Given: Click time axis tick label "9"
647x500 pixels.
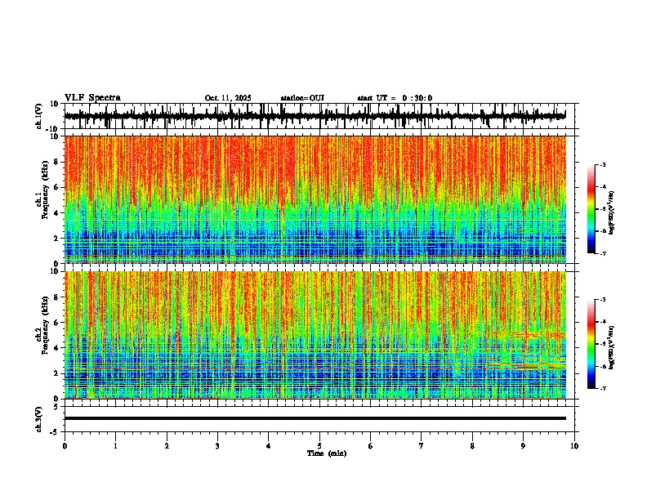Looking at the screenshot, I should [523, 446].
